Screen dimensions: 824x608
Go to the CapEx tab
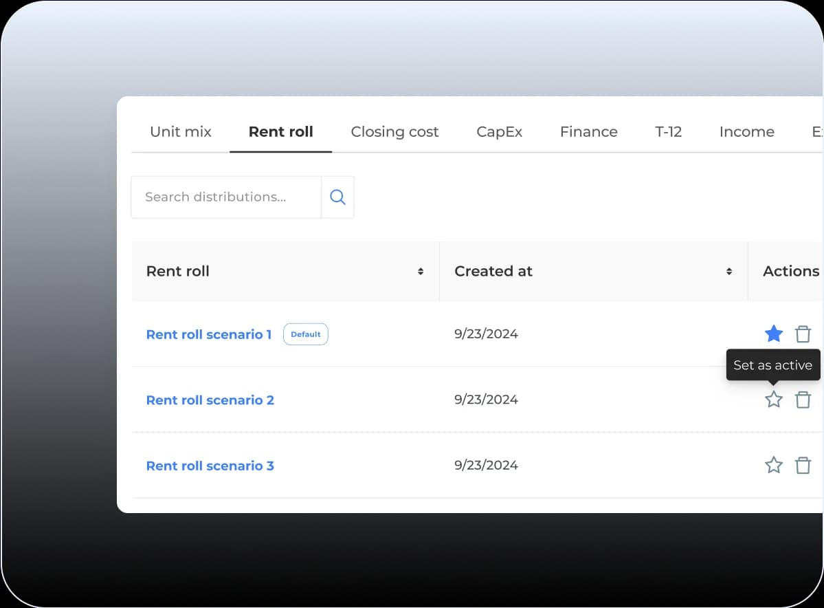499,132
